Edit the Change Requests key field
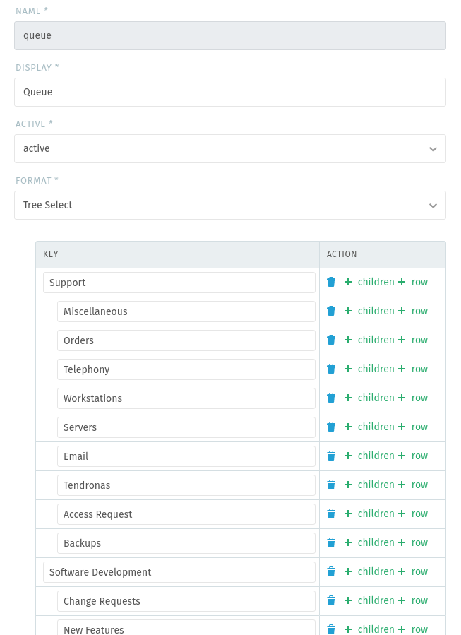461x635 pixels. coord(186,601)
